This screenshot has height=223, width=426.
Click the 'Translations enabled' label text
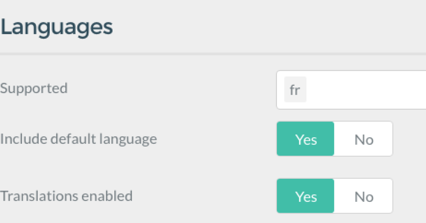(66, 195)
